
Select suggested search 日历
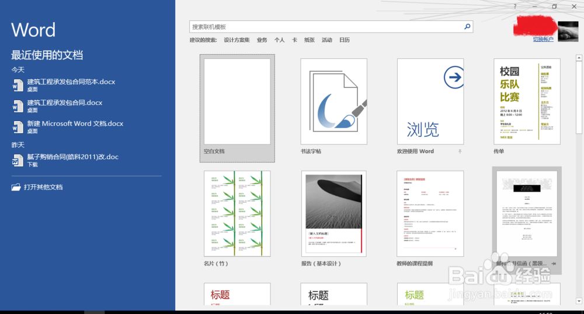(x=345, y=40)
